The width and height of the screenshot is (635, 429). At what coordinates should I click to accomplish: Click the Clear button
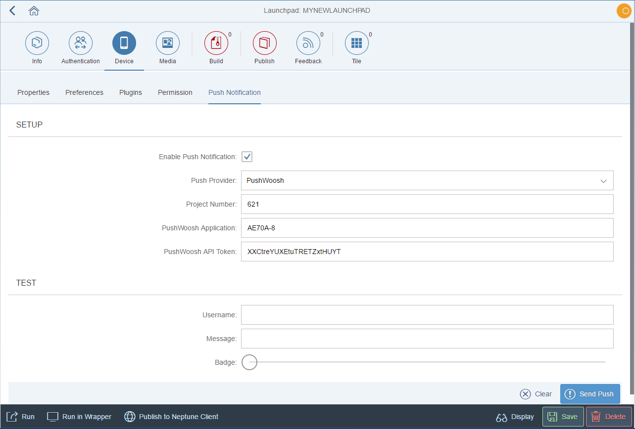[x=536, y=394]
